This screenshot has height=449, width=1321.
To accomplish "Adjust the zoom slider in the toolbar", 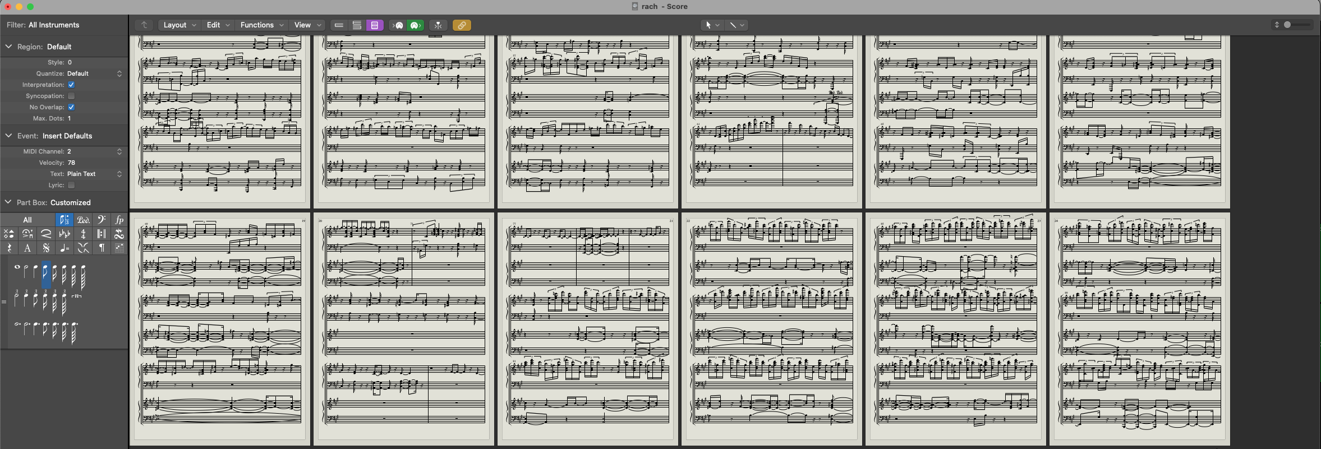I will [1297, 25].
